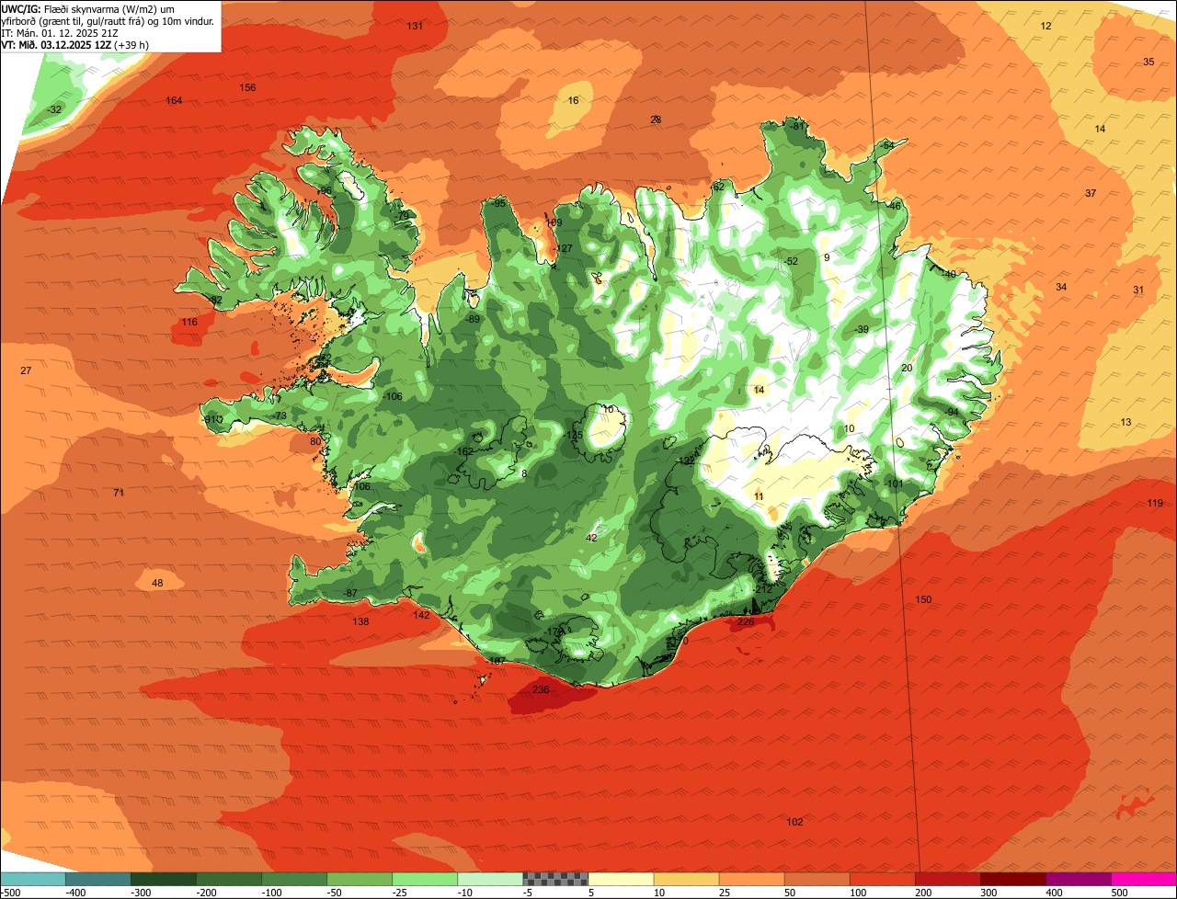Click the map value 226 on the southeast coast
The image size is (1177, 899).
[746, 621]
